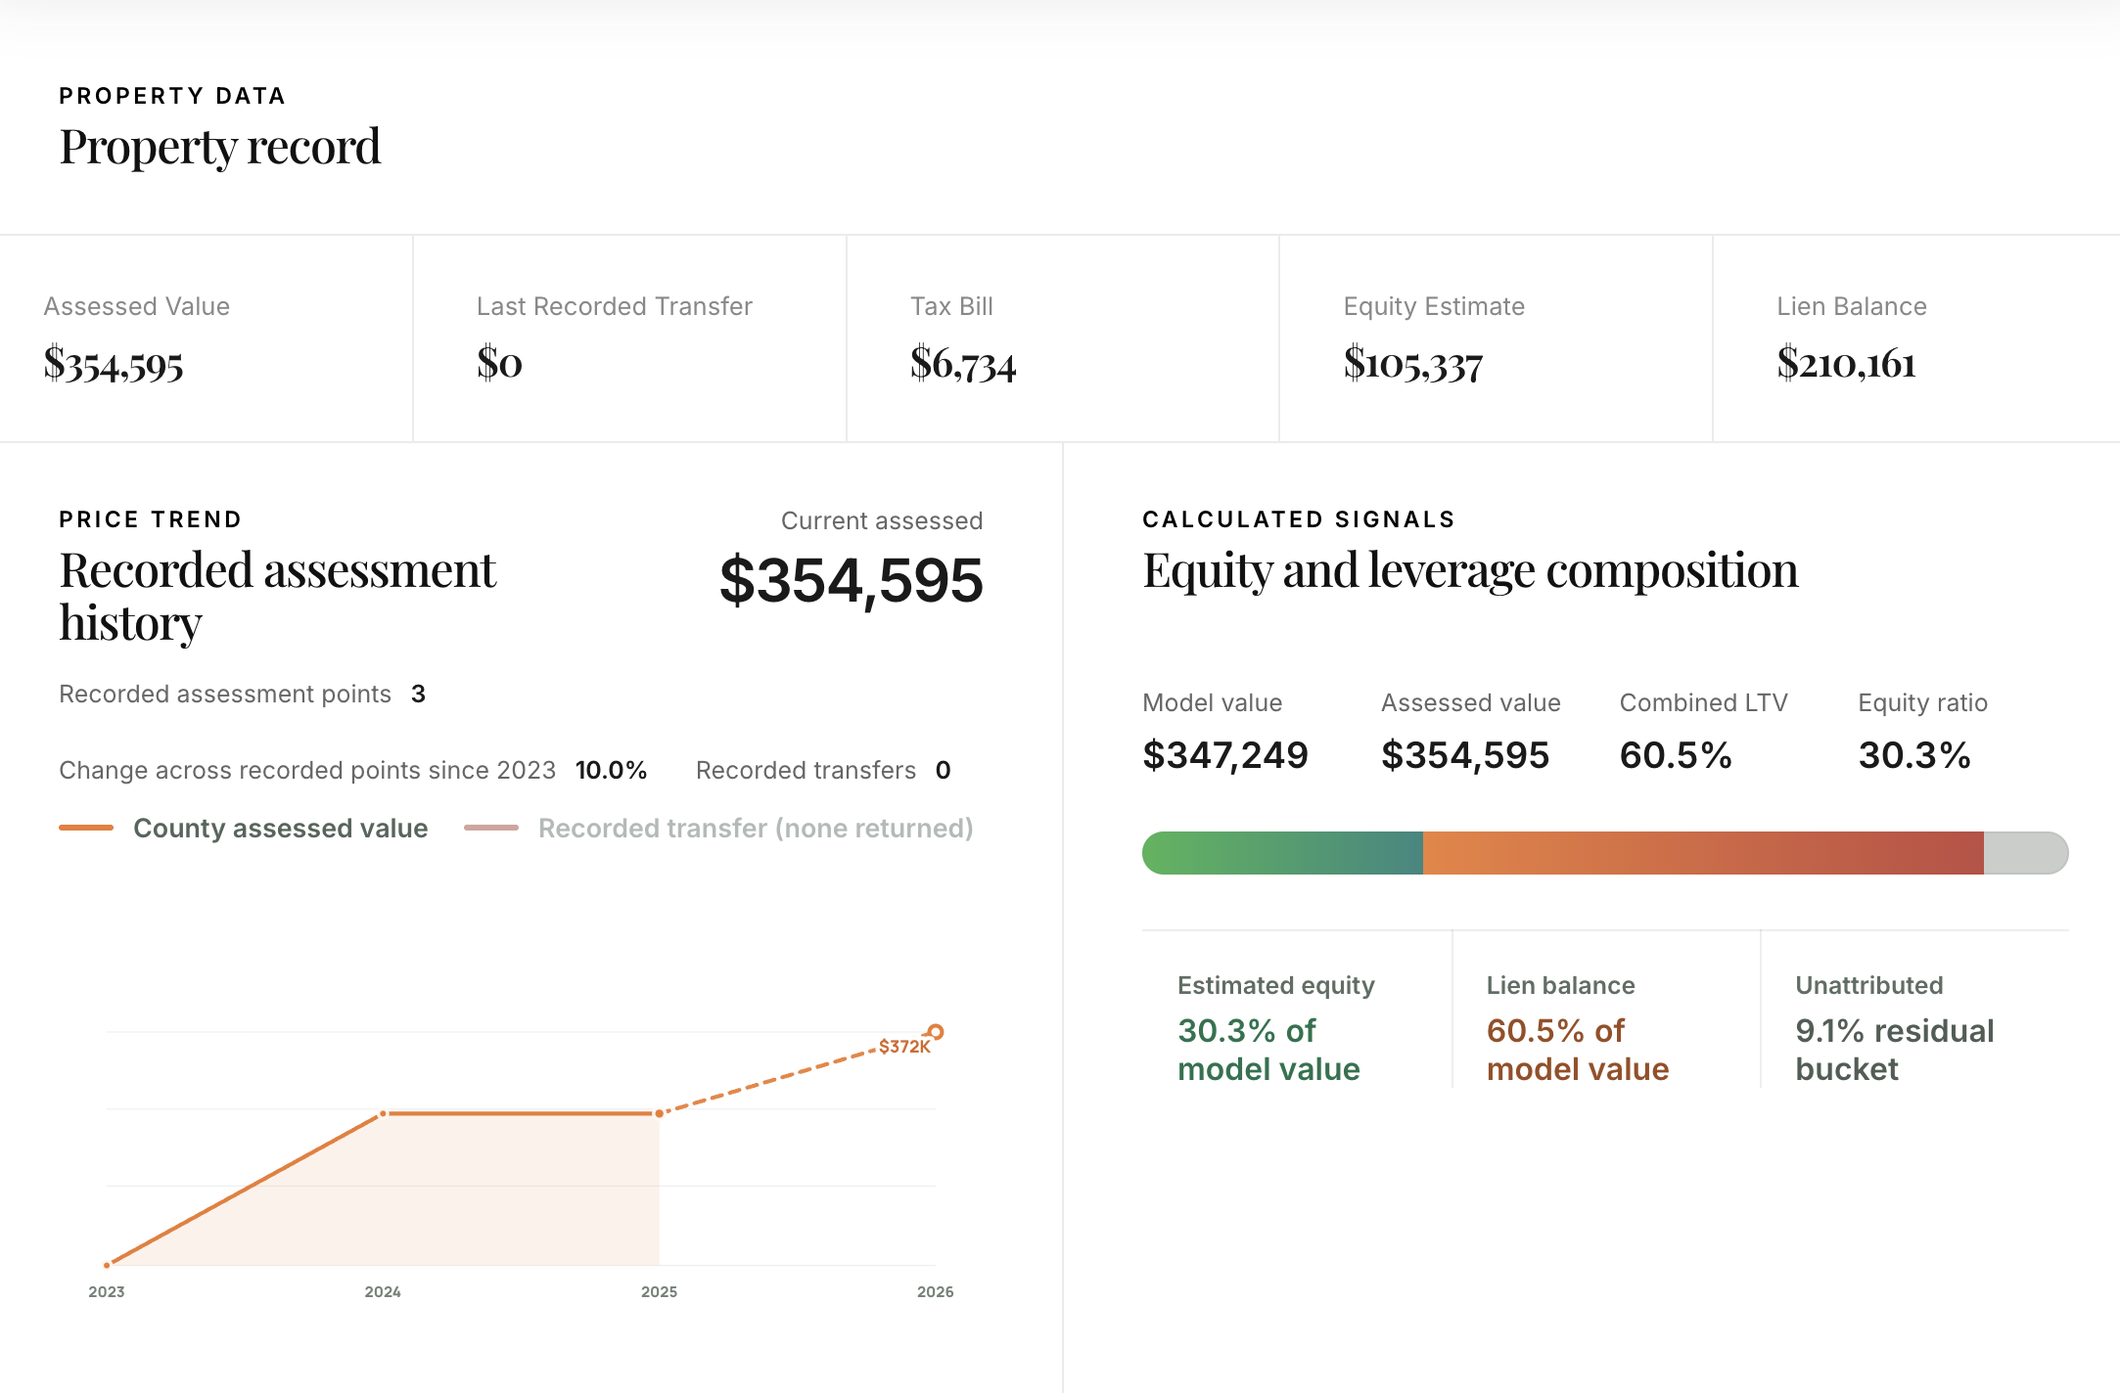Image resolution: width=2120 pixels, height=1393 pixels.
Task: Open the PRICE TREND section header
Action: [149, 519]
